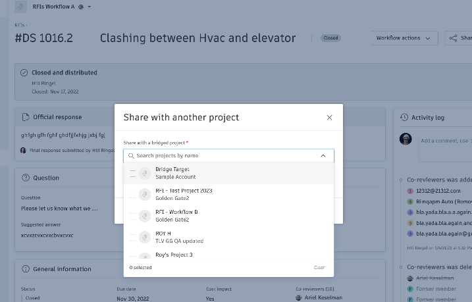The width and height of the screenshot is (472, 302).
Task: Expand the RFIs Workflow A project switcher arrow
Action: pos(90,7)
